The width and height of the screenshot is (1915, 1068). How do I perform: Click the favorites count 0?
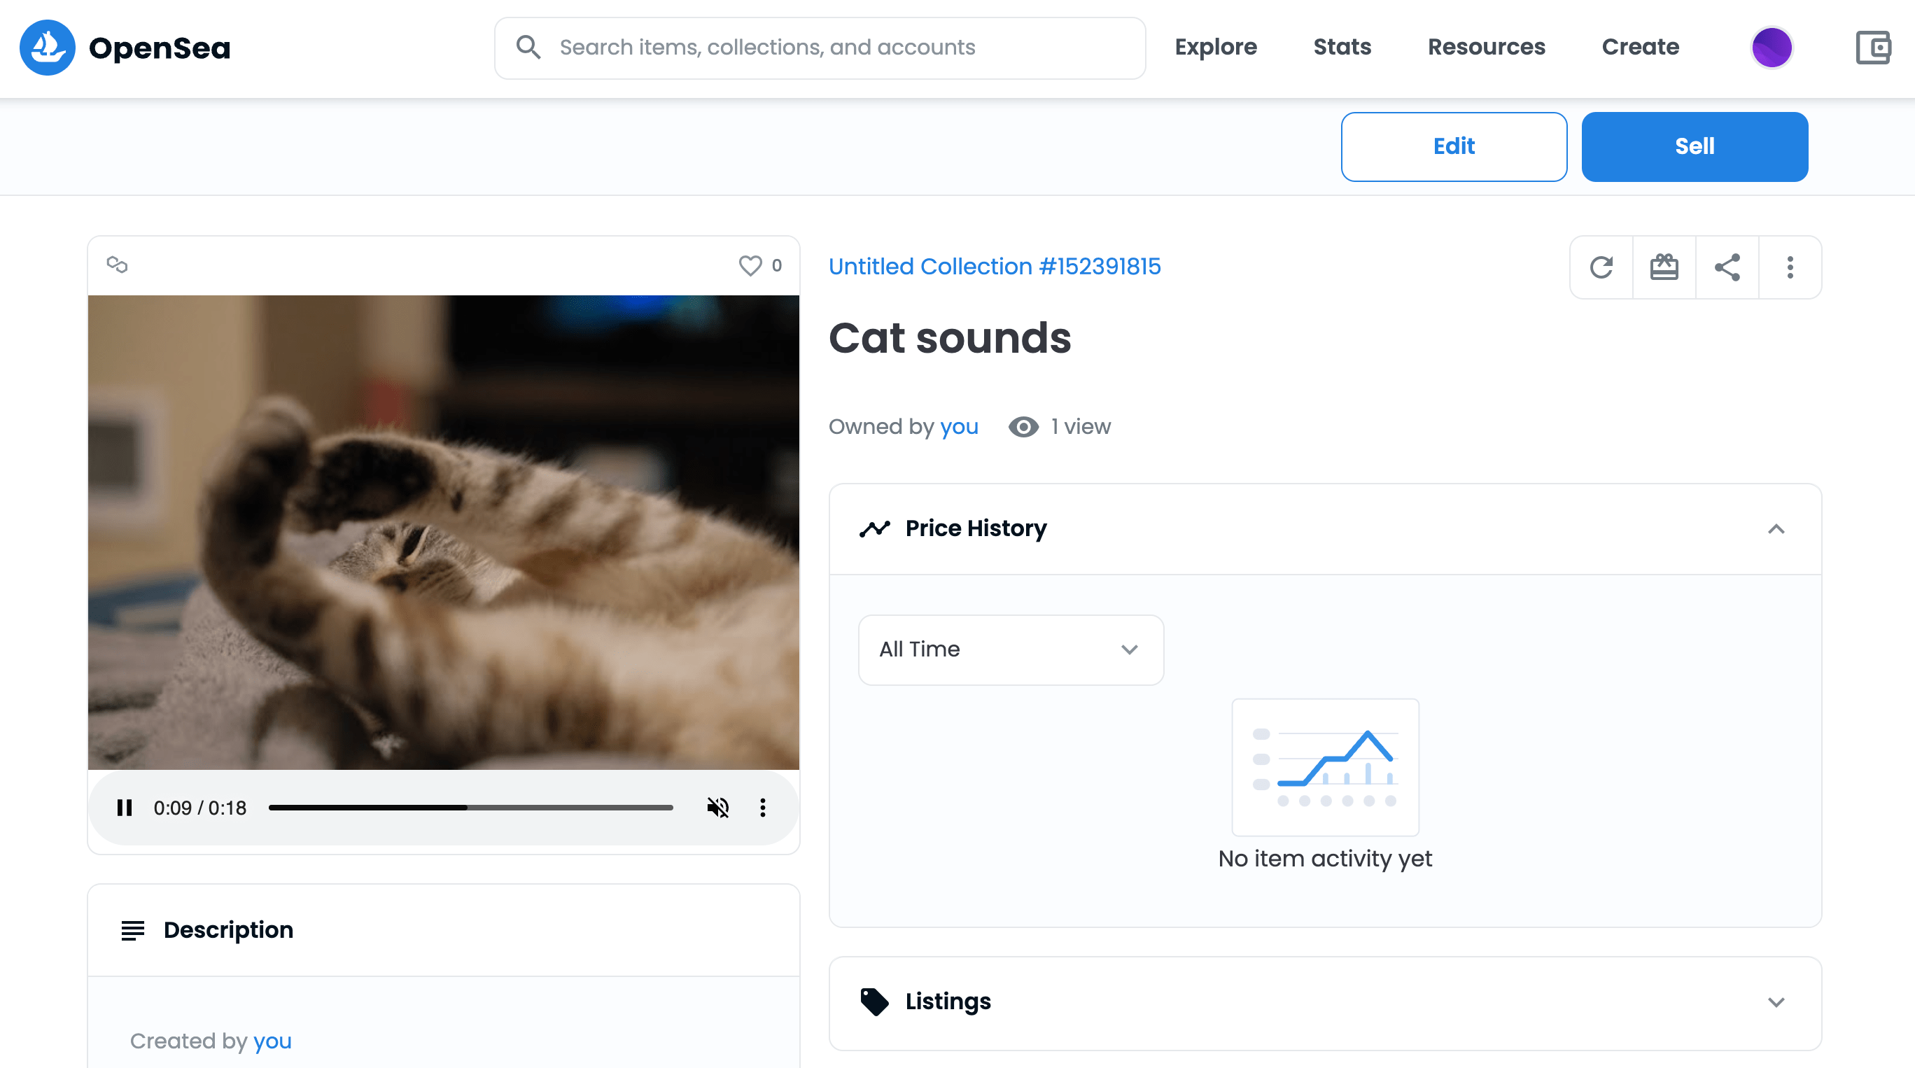click(x=776, y=265)
